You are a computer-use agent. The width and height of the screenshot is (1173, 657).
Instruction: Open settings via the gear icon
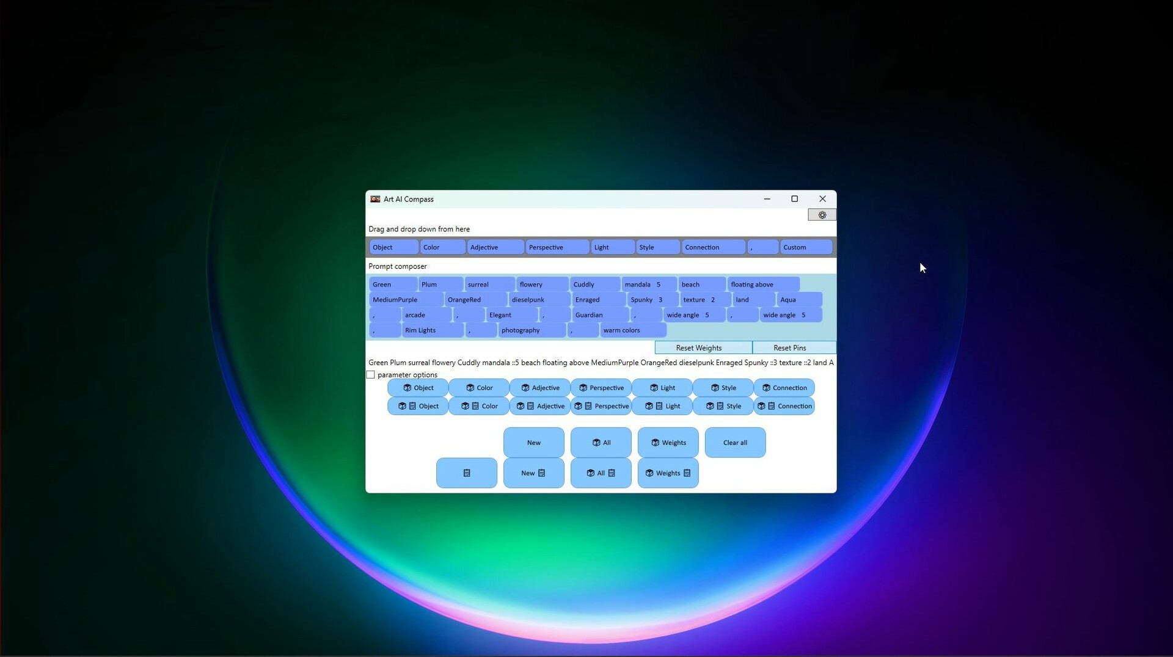click(822, 215)
